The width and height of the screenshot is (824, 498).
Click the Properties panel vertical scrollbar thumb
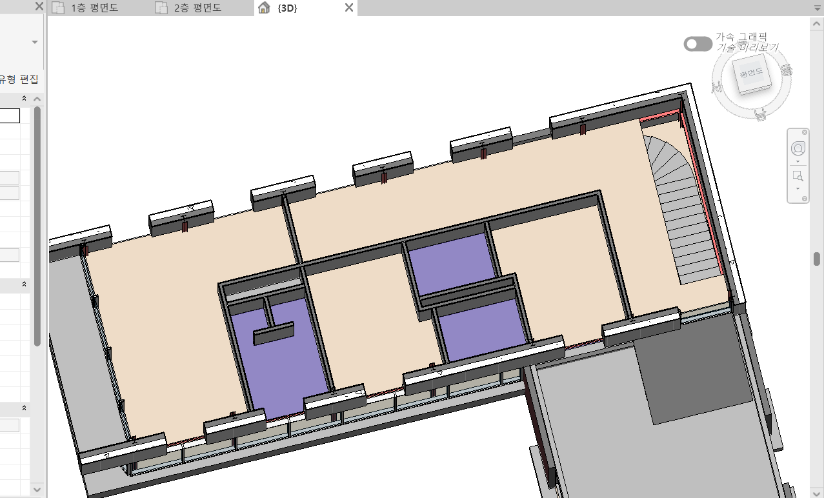37,226
